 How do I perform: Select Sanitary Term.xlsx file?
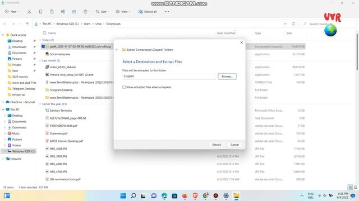tap(61, 111)
